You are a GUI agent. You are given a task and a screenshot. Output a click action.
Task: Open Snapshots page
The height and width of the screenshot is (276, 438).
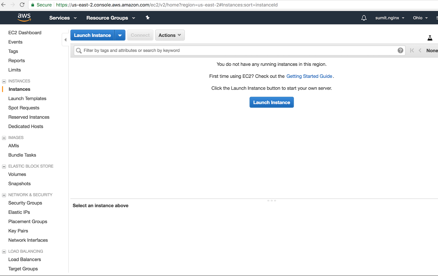point(19,184)
